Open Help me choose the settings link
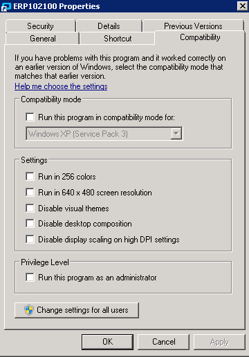Screen dimensions: 249x357 click(x=61, y=86)
